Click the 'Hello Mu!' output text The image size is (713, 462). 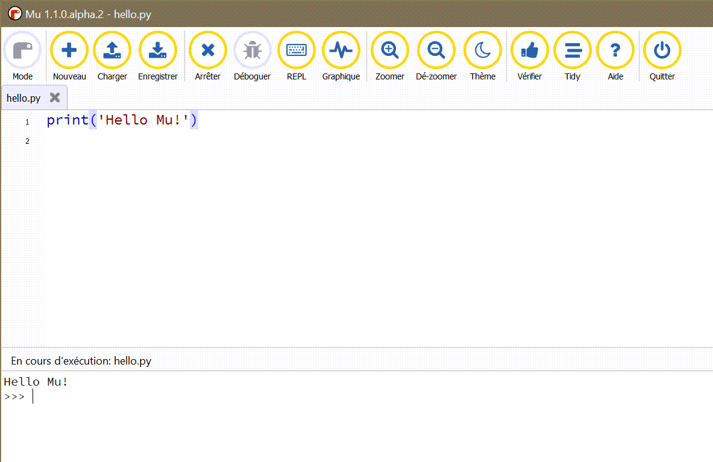[x=36, y=381]
